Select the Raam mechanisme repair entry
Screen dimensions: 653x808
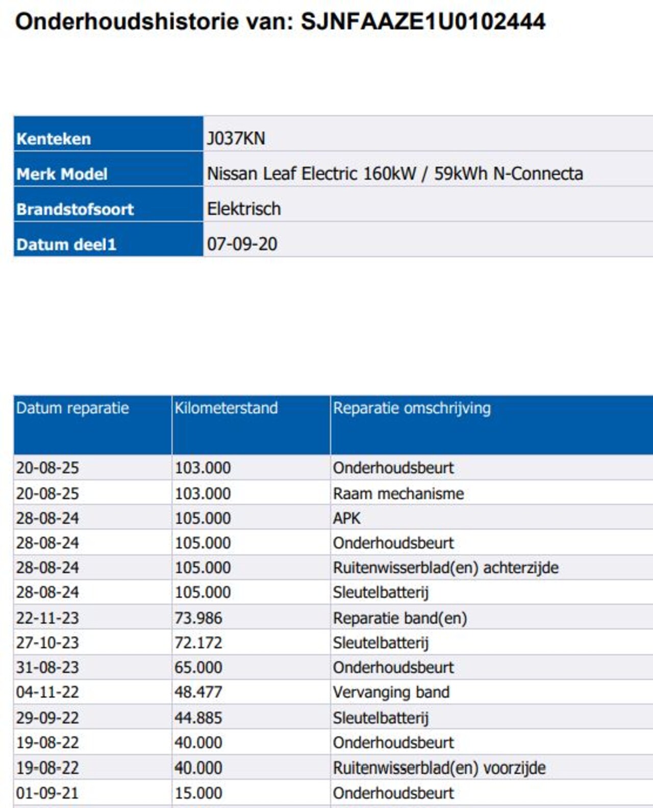(x=398, y=494)
